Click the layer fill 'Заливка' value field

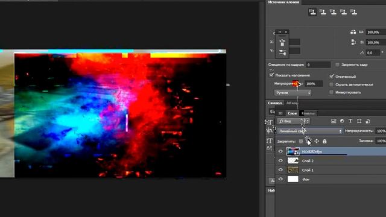[x=381, y=141]
